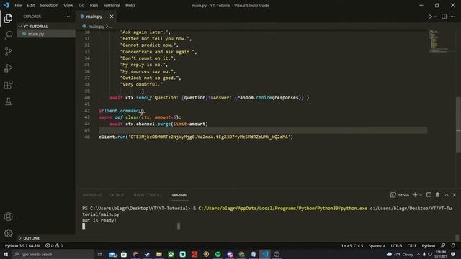Collapse the YT-TUTORIAL folder section
This screenshot has width=461, height=259.
(45, 27)
